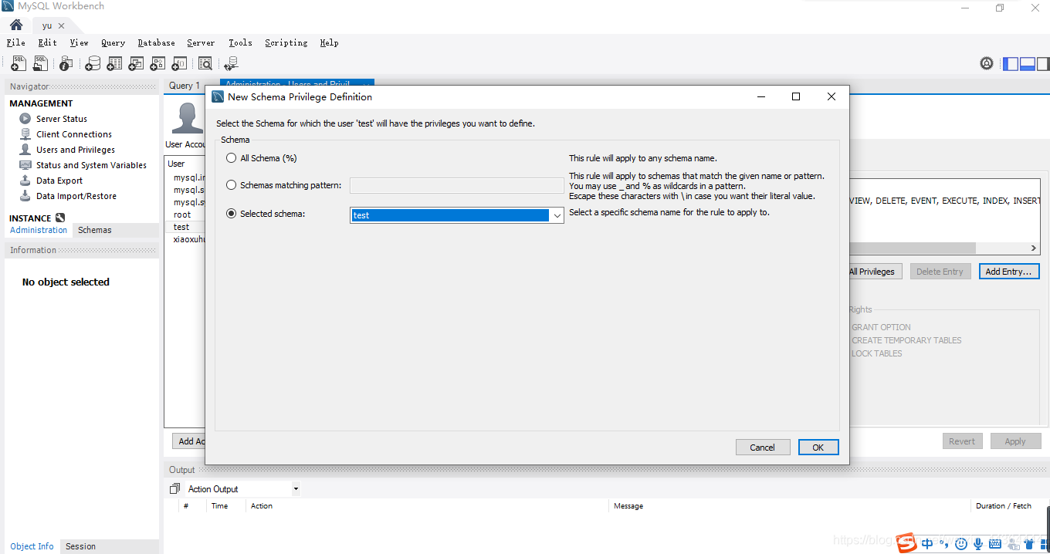
Task: Click the input method microphone icon
Action: [x=978, y=544]
